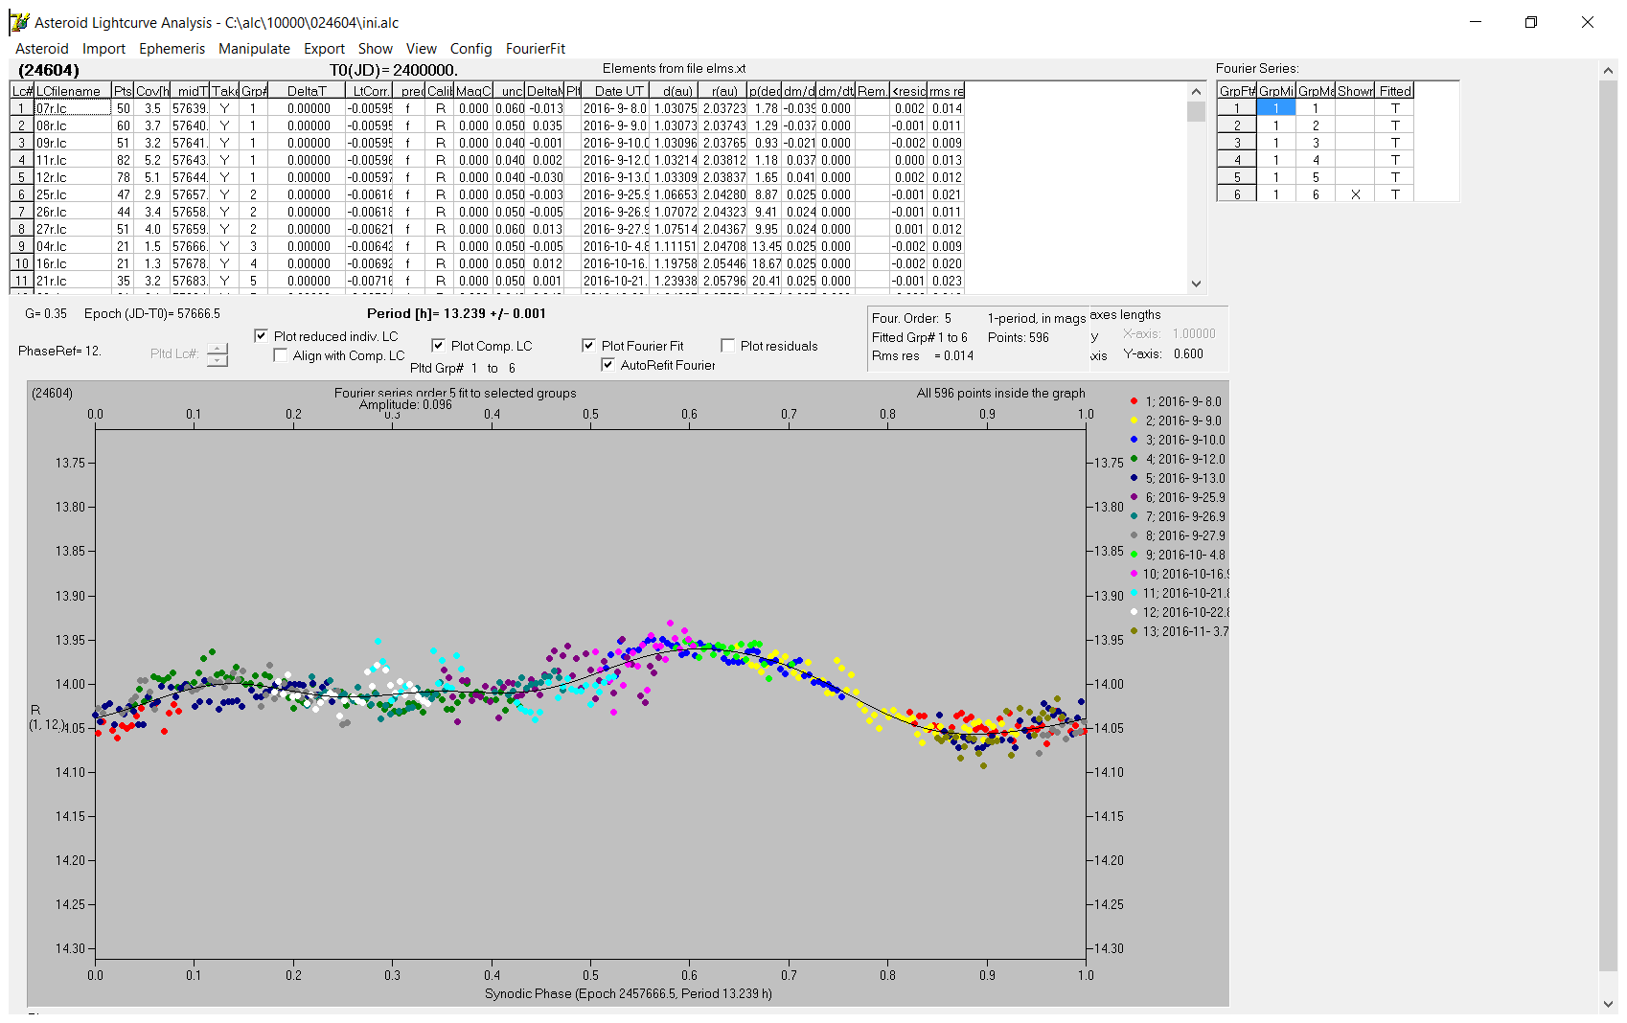This screenshot has width=1627, height=1023.
Task: Click the G= 0.35 value
Action: [x=46, y=313]
